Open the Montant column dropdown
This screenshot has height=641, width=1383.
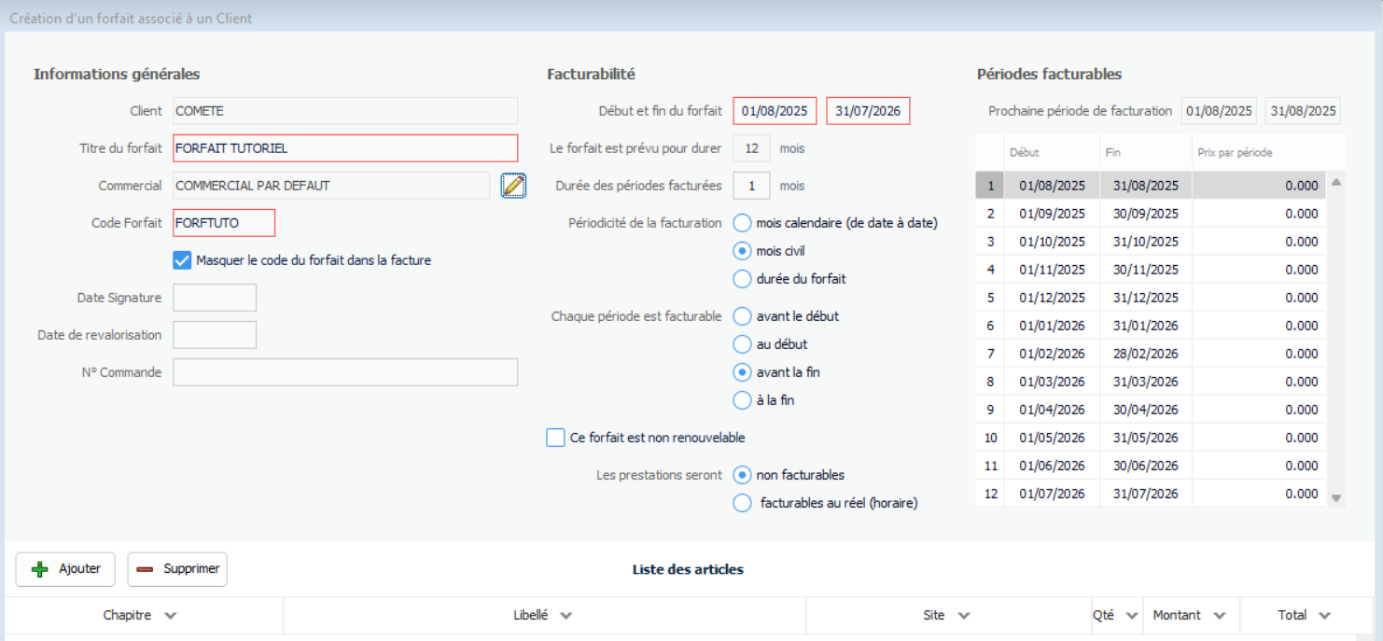pyautogui.click(x=1219, y=616)
